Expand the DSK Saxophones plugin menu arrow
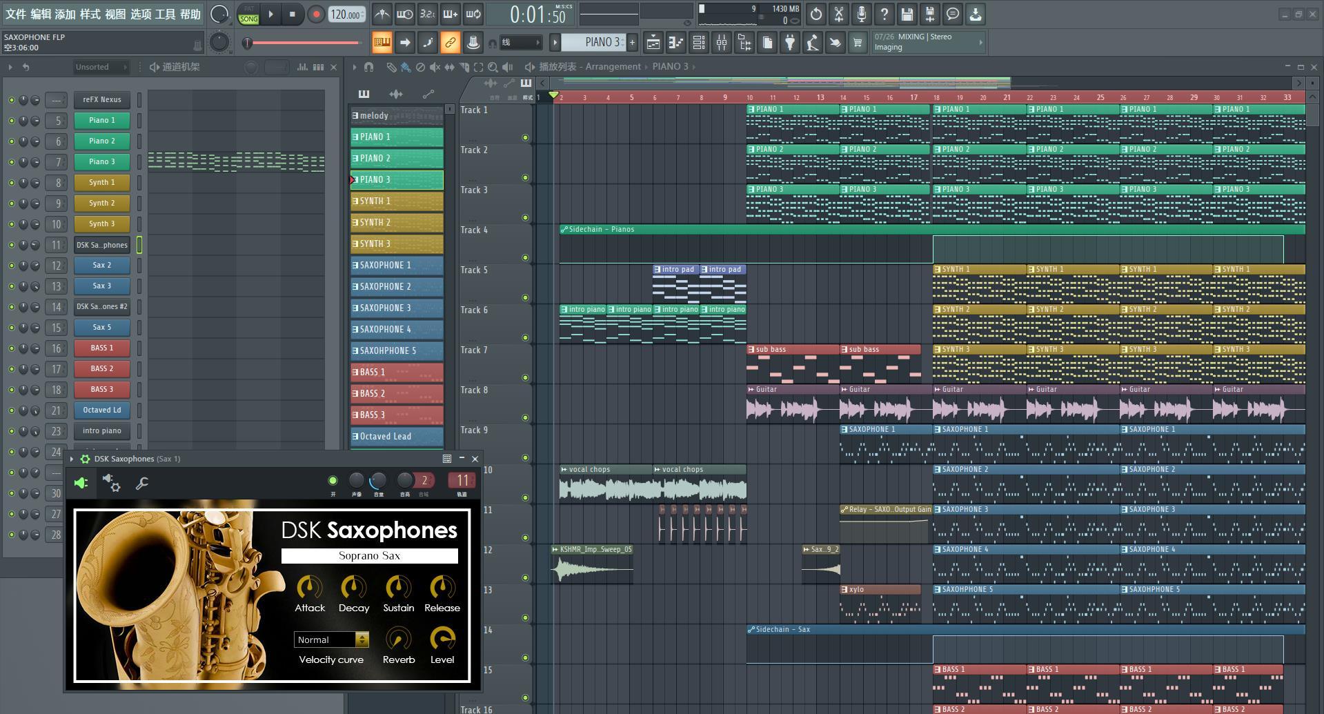The image size is (1324, 714). [72, 459]
